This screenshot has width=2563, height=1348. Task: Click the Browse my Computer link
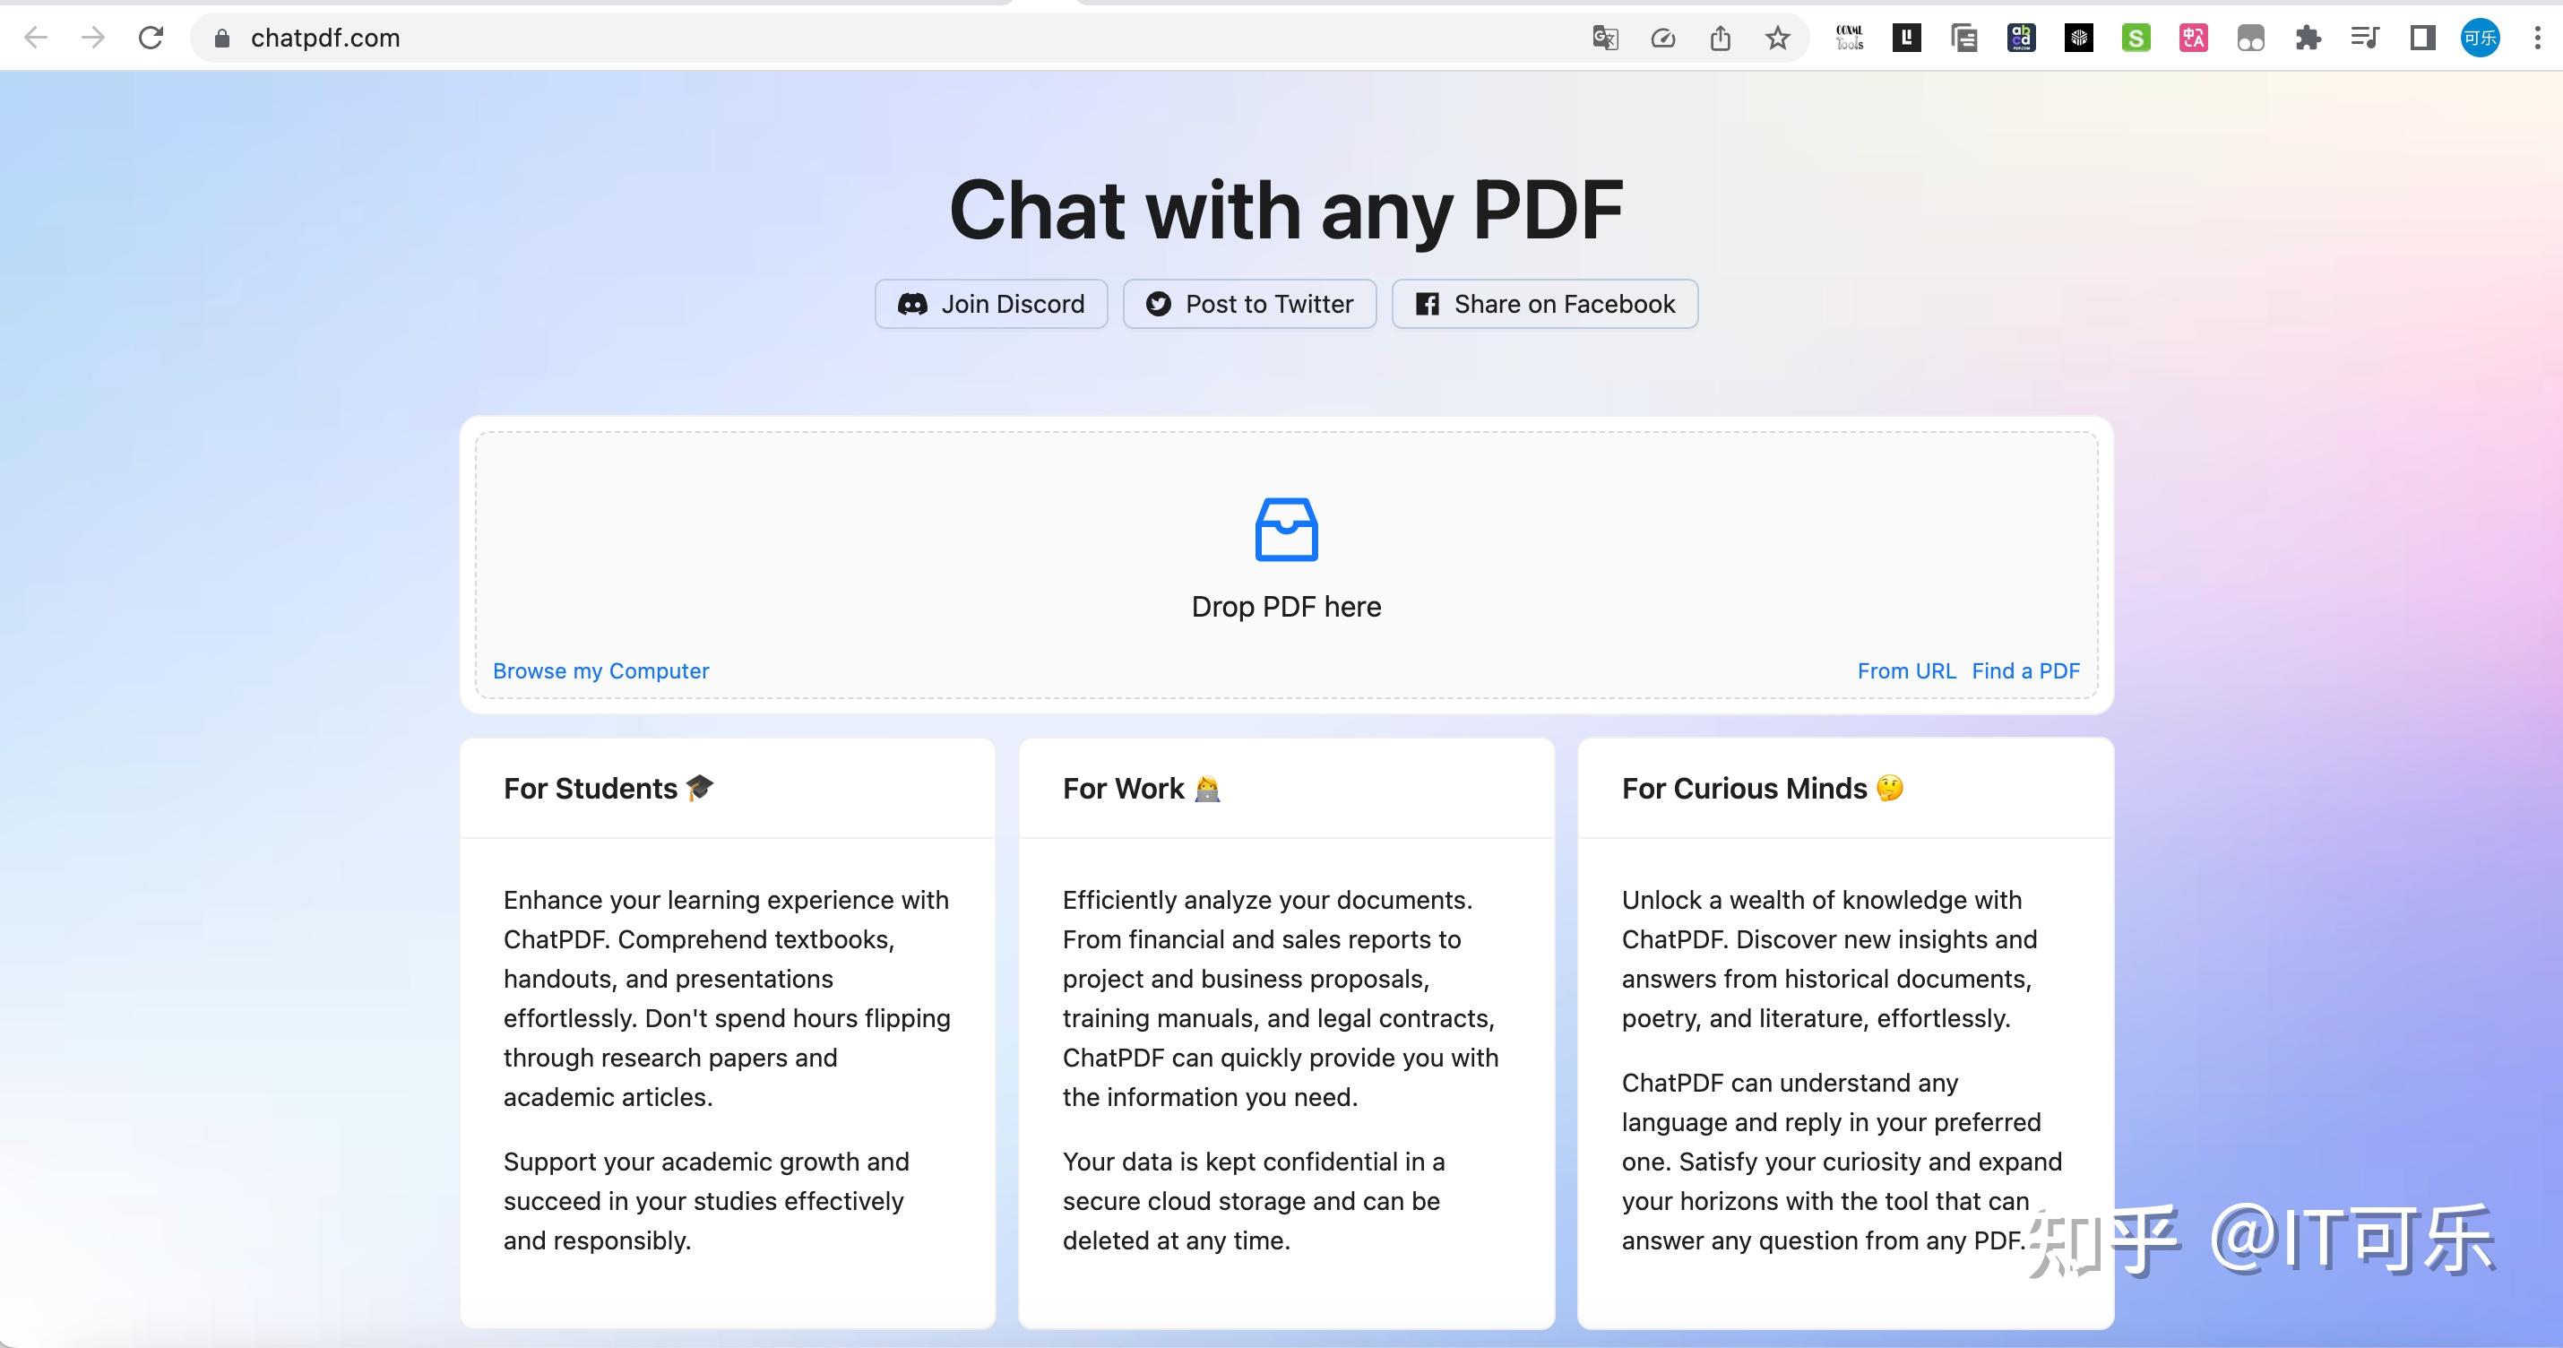[x=600, y=670]
